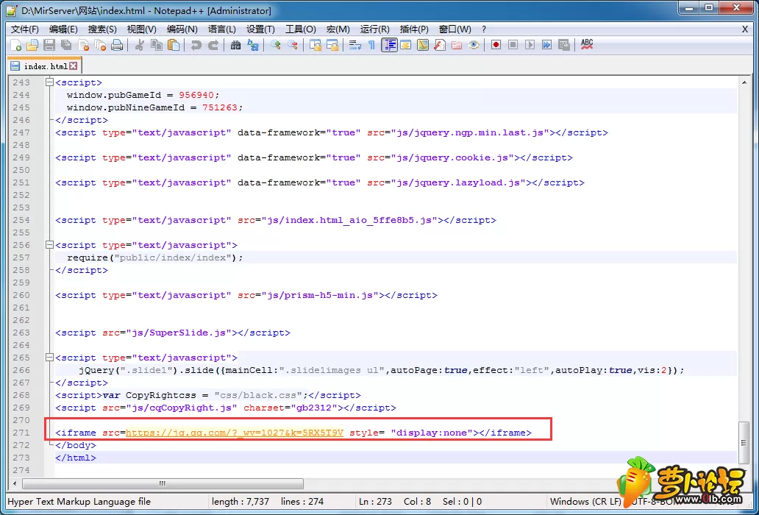Image resolution: width=759 pixels, height=515 pixels.
Task: Click the Cut scissors icon
Action: tap(140, 45)
